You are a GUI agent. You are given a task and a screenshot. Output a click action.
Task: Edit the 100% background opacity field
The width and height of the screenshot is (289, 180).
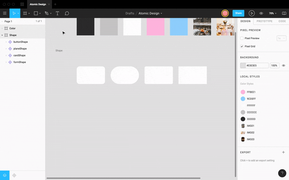(x=275, y=66)
